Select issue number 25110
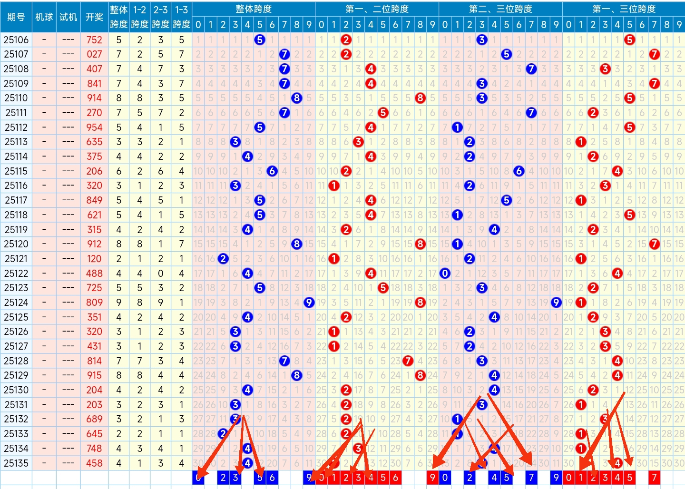The height and width of the screenshot is (489, 685). (16, 98)
